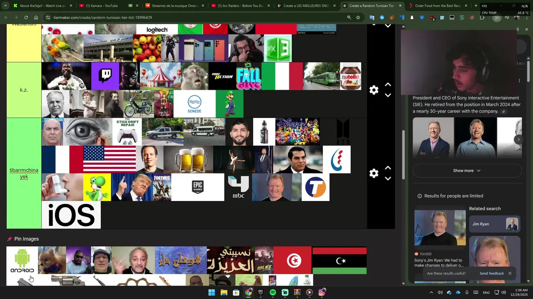This screenshot has width=533, height=299.
Task: Open a new browser tab
Action: 476,6
